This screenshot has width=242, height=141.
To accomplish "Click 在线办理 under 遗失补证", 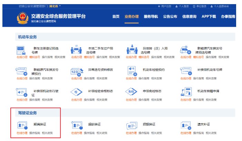I will click(x=186, y=133).
